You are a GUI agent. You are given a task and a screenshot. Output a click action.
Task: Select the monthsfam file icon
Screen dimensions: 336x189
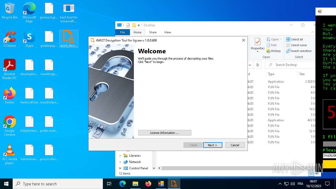click(49, 96)
